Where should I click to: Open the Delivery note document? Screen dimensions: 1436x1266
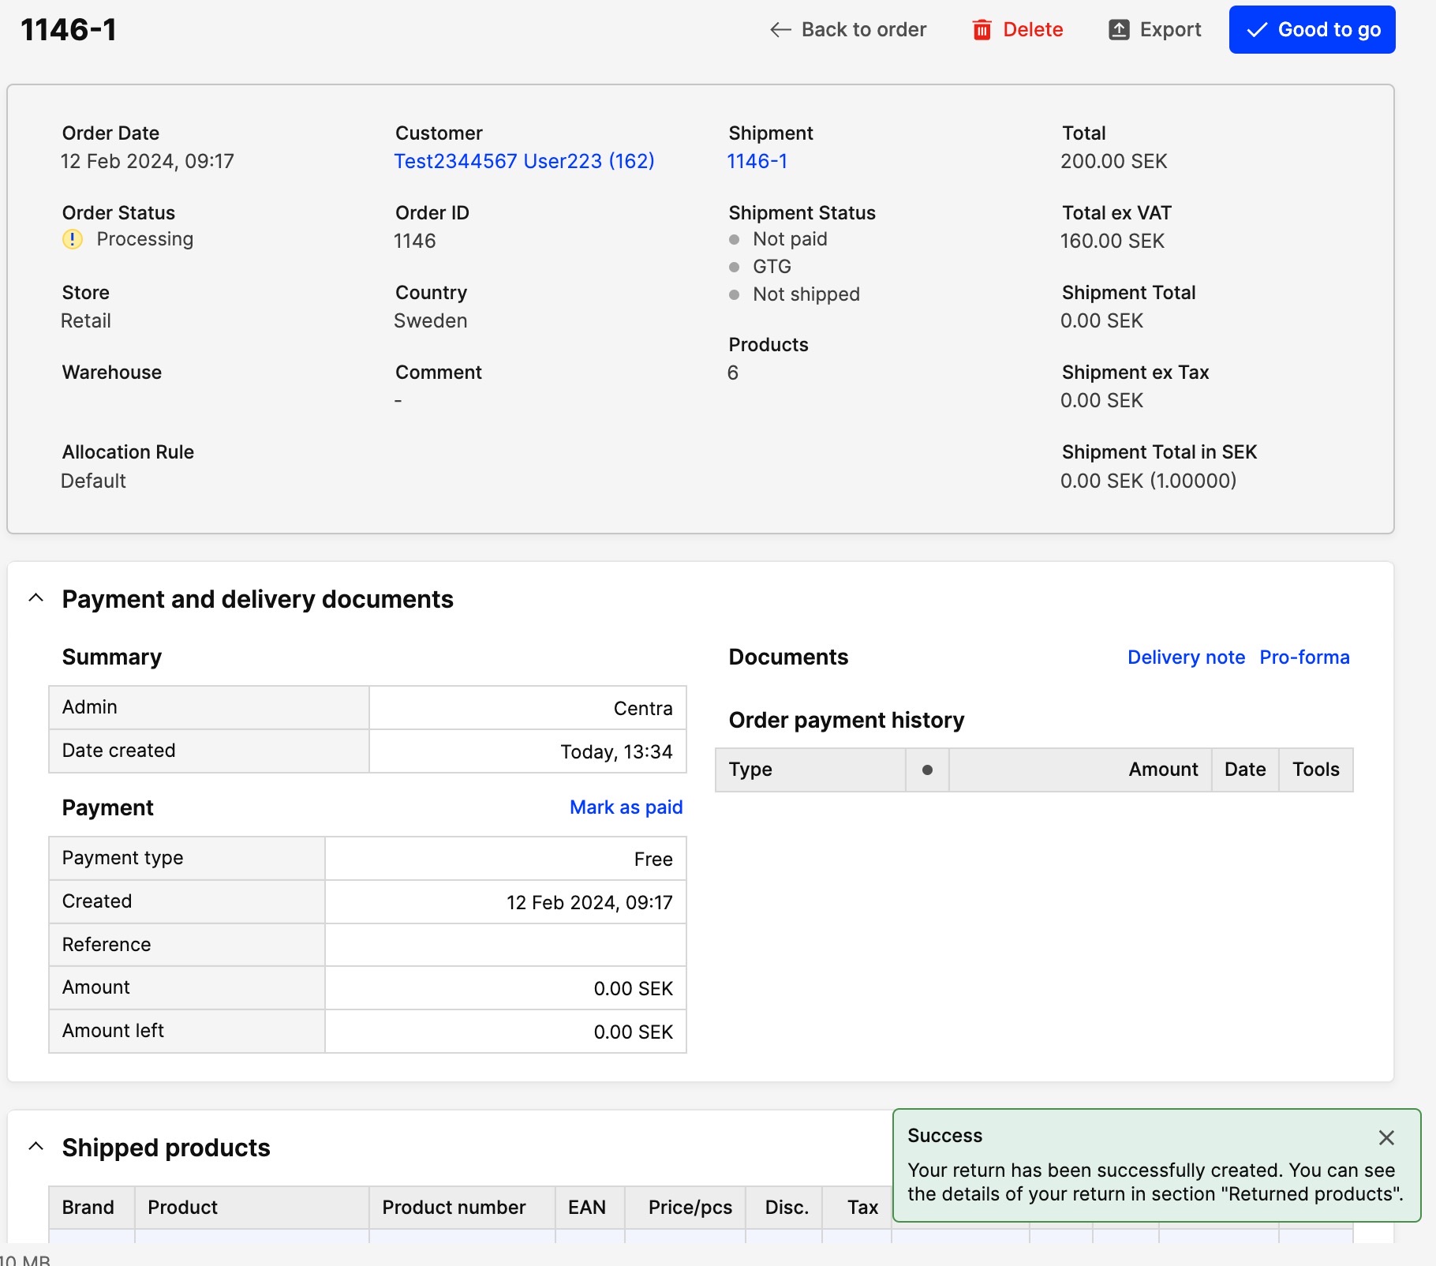point(1185,657)
